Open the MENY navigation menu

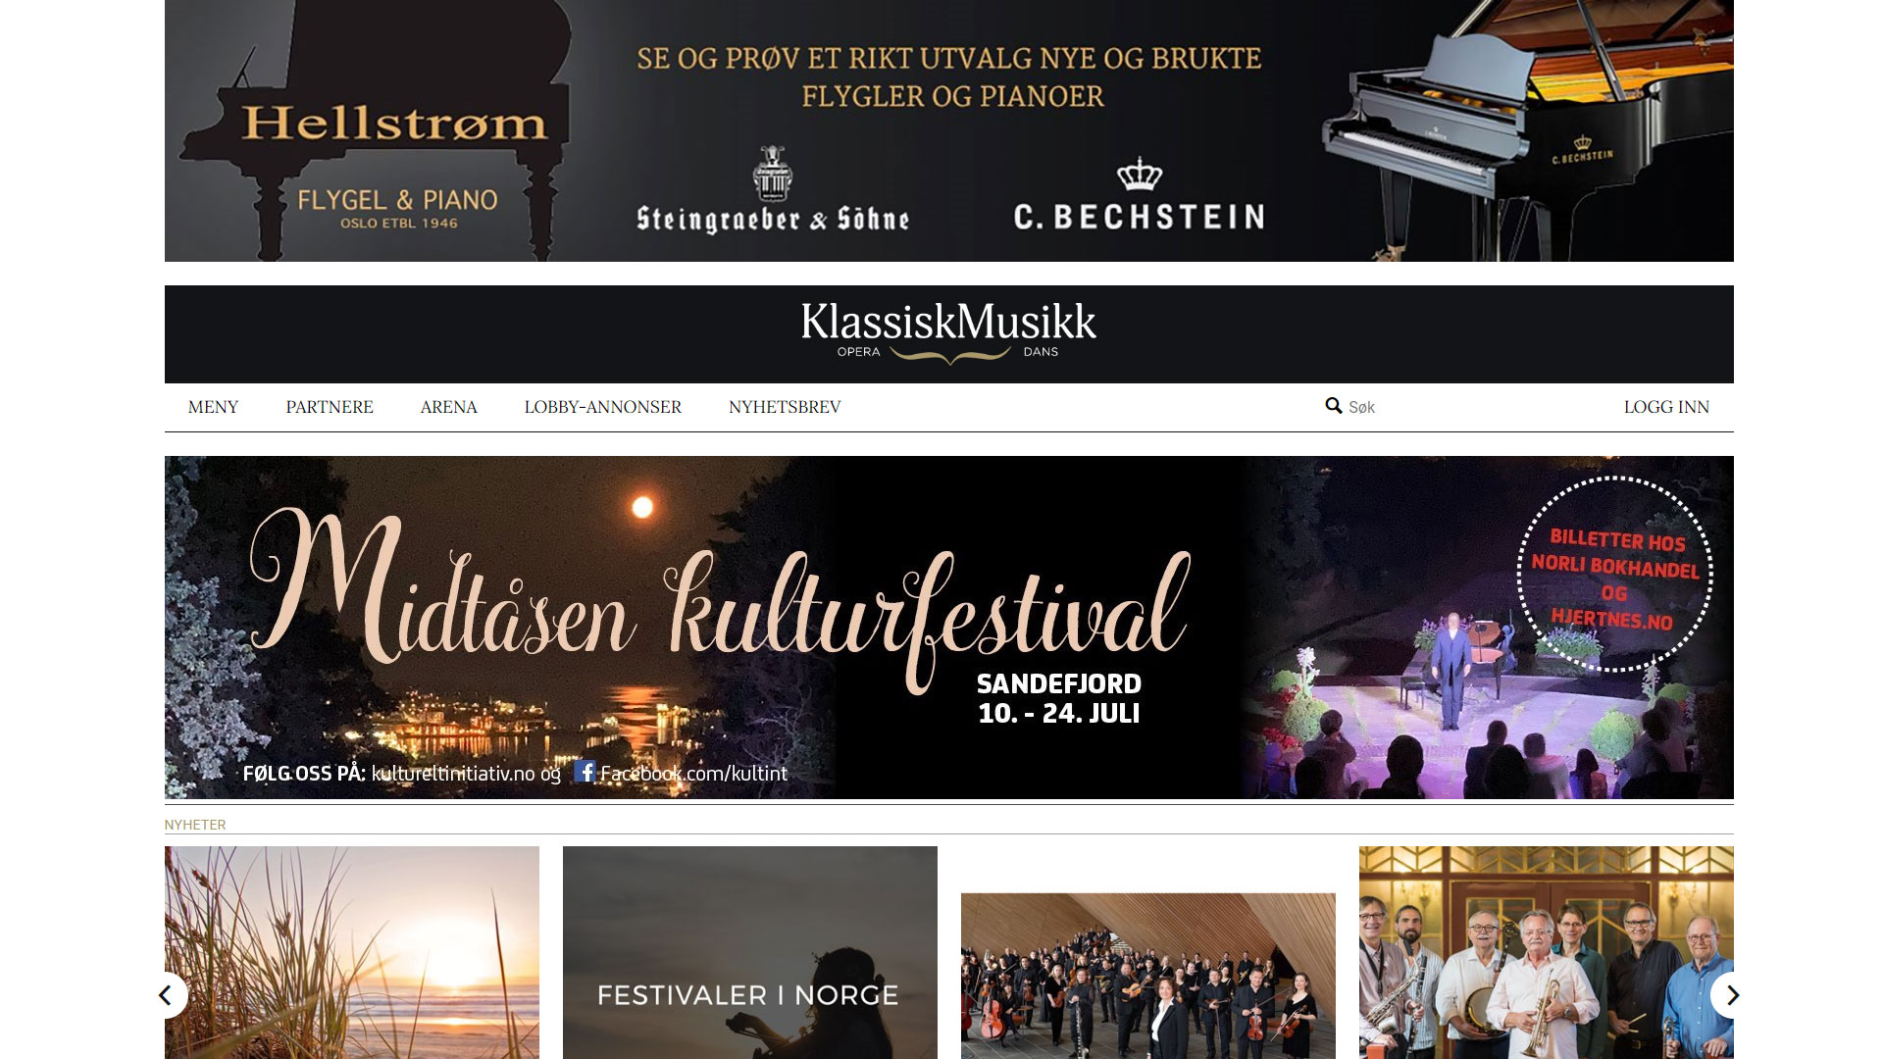coord(213,407)
